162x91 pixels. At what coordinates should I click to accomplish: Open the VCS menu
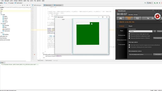(x=35, y=1)
